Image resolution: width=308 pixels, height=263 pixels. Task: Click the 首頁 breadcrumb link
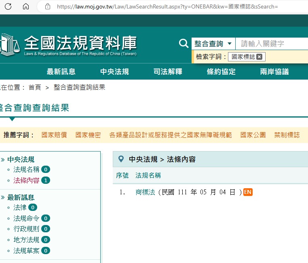coord(35,88)
